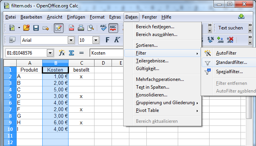Choose Bereich festlegen... menu entry
The height and width of the screenshot is (146, 256).
click(162, 27)
